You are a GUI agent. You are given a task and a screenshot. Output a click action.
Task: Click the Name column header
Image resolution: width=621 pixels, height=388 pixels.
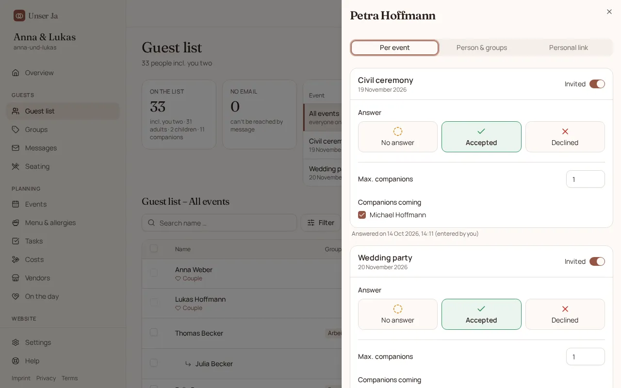(x=183, y=249)
